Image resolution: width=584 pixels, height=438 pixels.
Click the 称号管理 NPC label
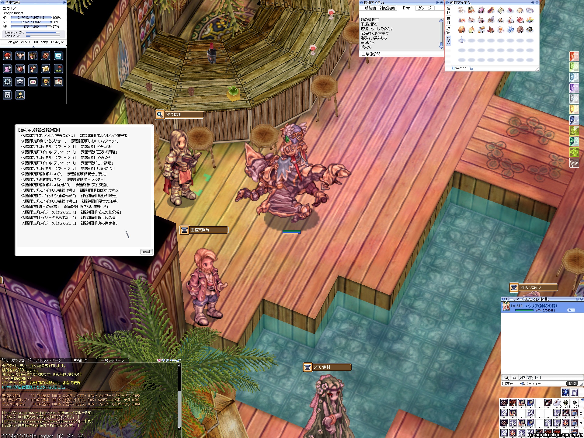tap(179, 115)
